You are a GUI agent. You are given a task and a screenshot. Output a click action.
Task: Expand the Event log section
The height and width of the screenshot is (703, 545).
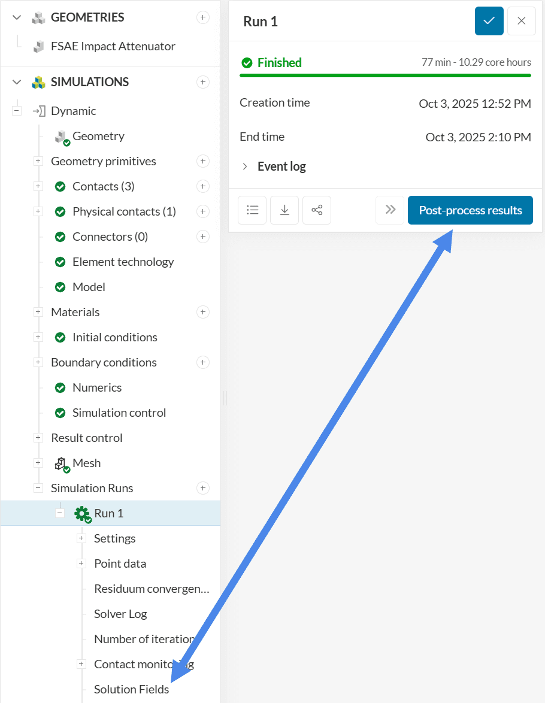pos(245,166)
